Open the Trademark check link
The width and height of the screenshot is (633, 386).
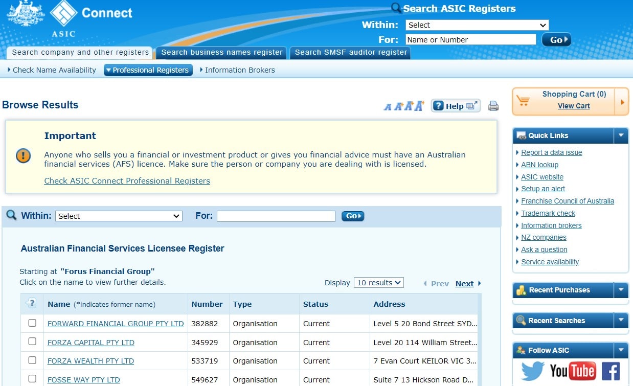(x=548, y=213)
